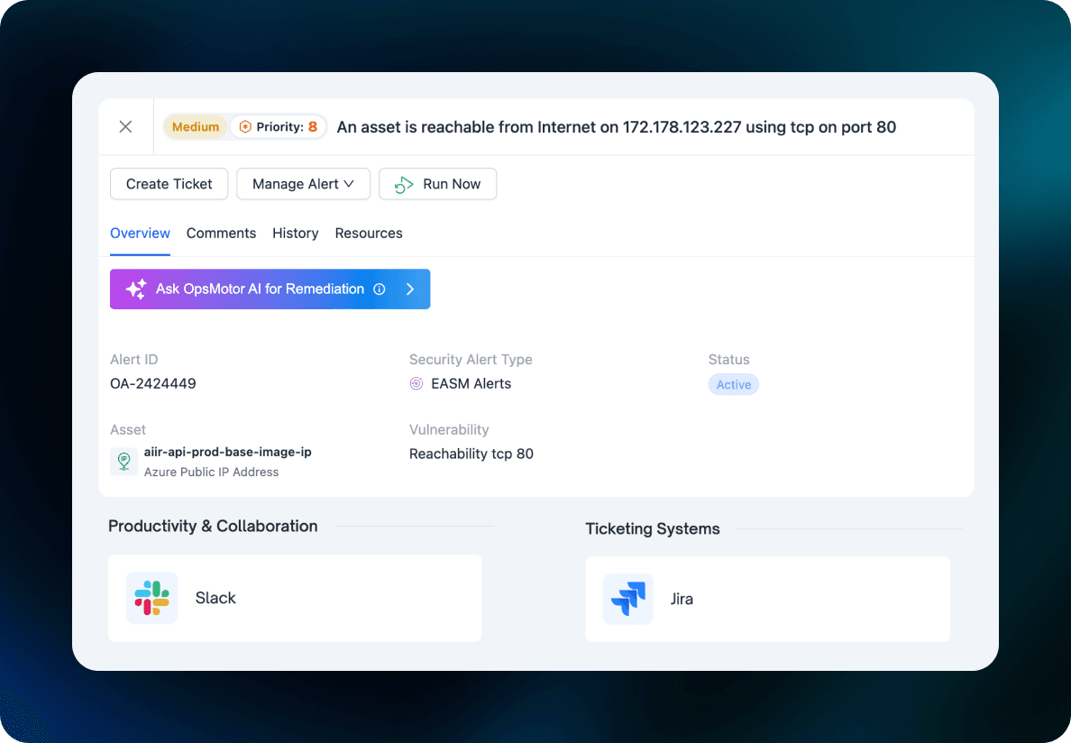Viewport: 1071px width, 743px height.
Task: Click the EASM Alerts text
Action: pyautogui.click(x=471, y=383)
